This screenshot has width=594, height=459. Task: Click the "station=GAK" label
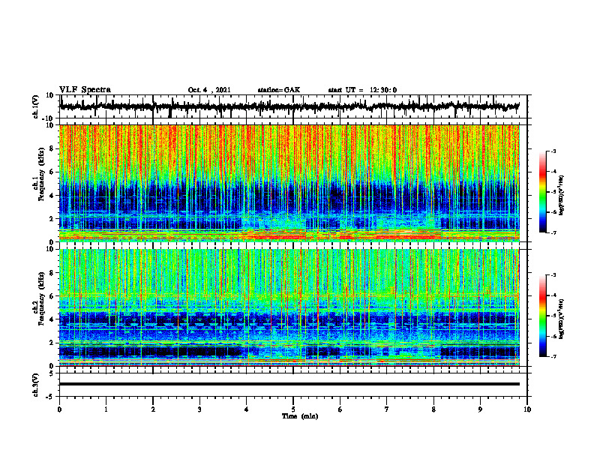pyautogui.click(x=279, y=90)
